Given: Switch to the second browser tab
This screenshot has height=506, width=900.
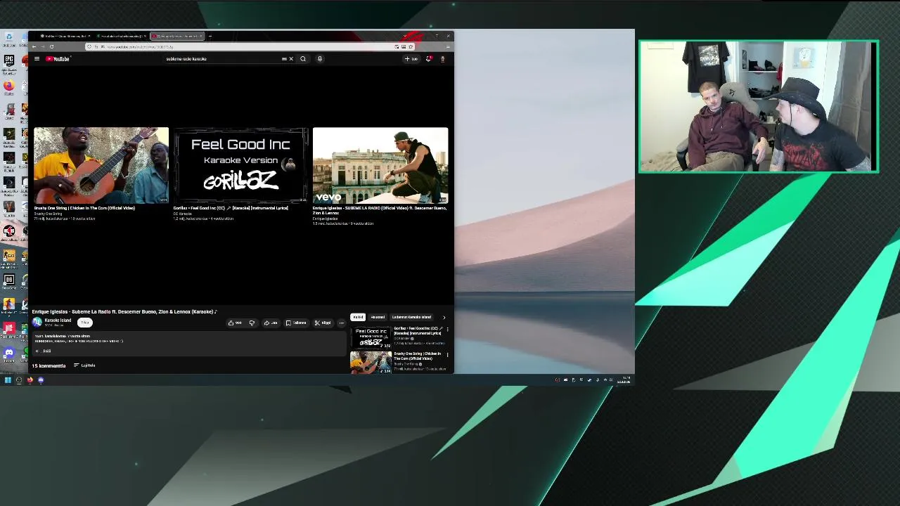Looking at the screenshot, I should pyautogui.click(x=122, y=36).
